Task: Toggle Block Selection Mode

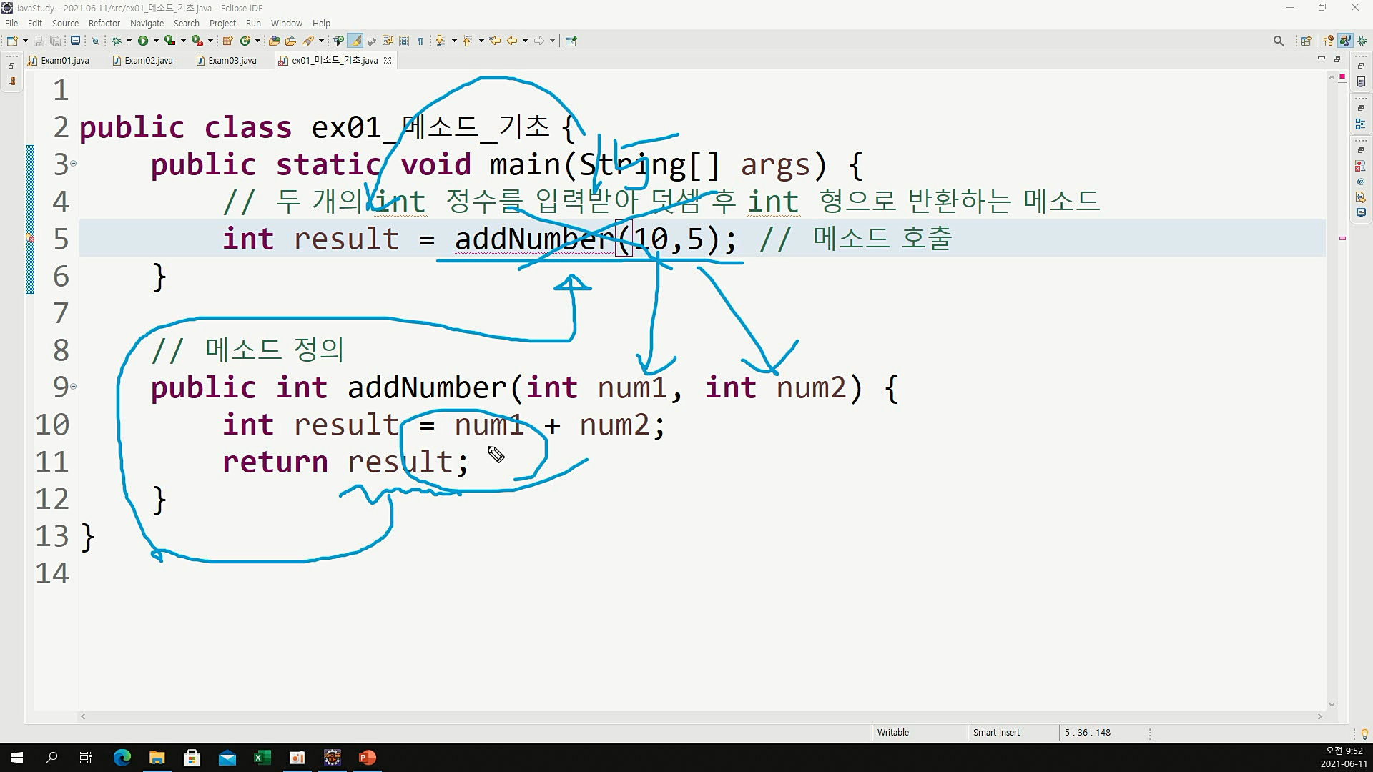Action: click(x=404, y=41)
